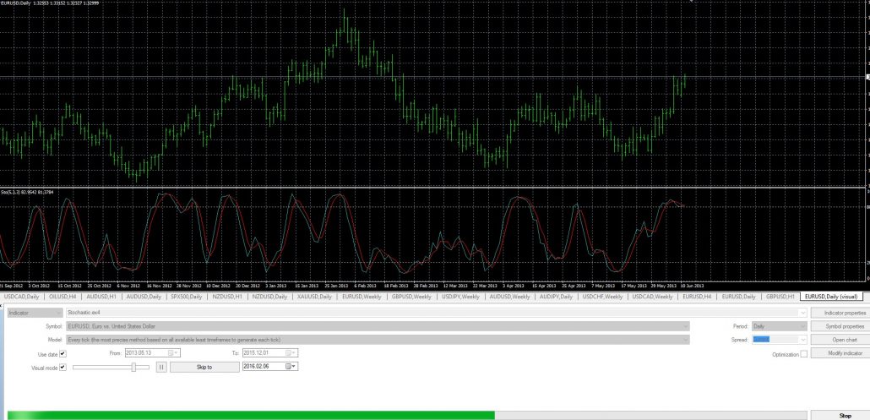Switch to the AUDUSD,H1 chart tab

(x=101, y=297)
